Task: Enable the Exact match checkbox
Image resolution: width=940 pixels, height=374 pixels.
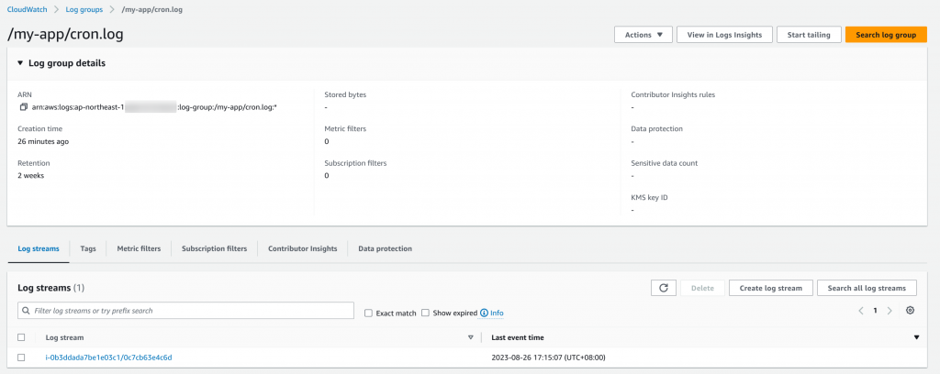Action: tap(368, 313)
